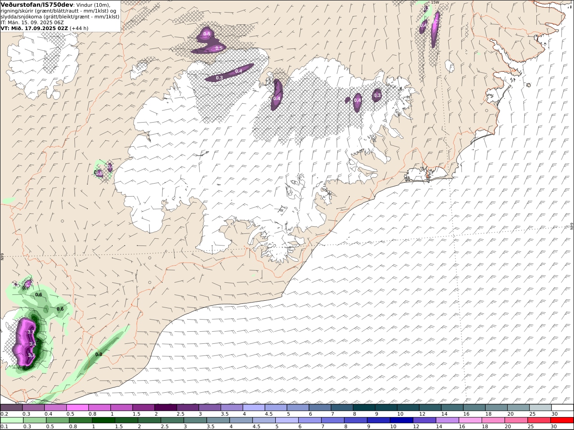Click the 0.8 value on the green rain streak

99,354
